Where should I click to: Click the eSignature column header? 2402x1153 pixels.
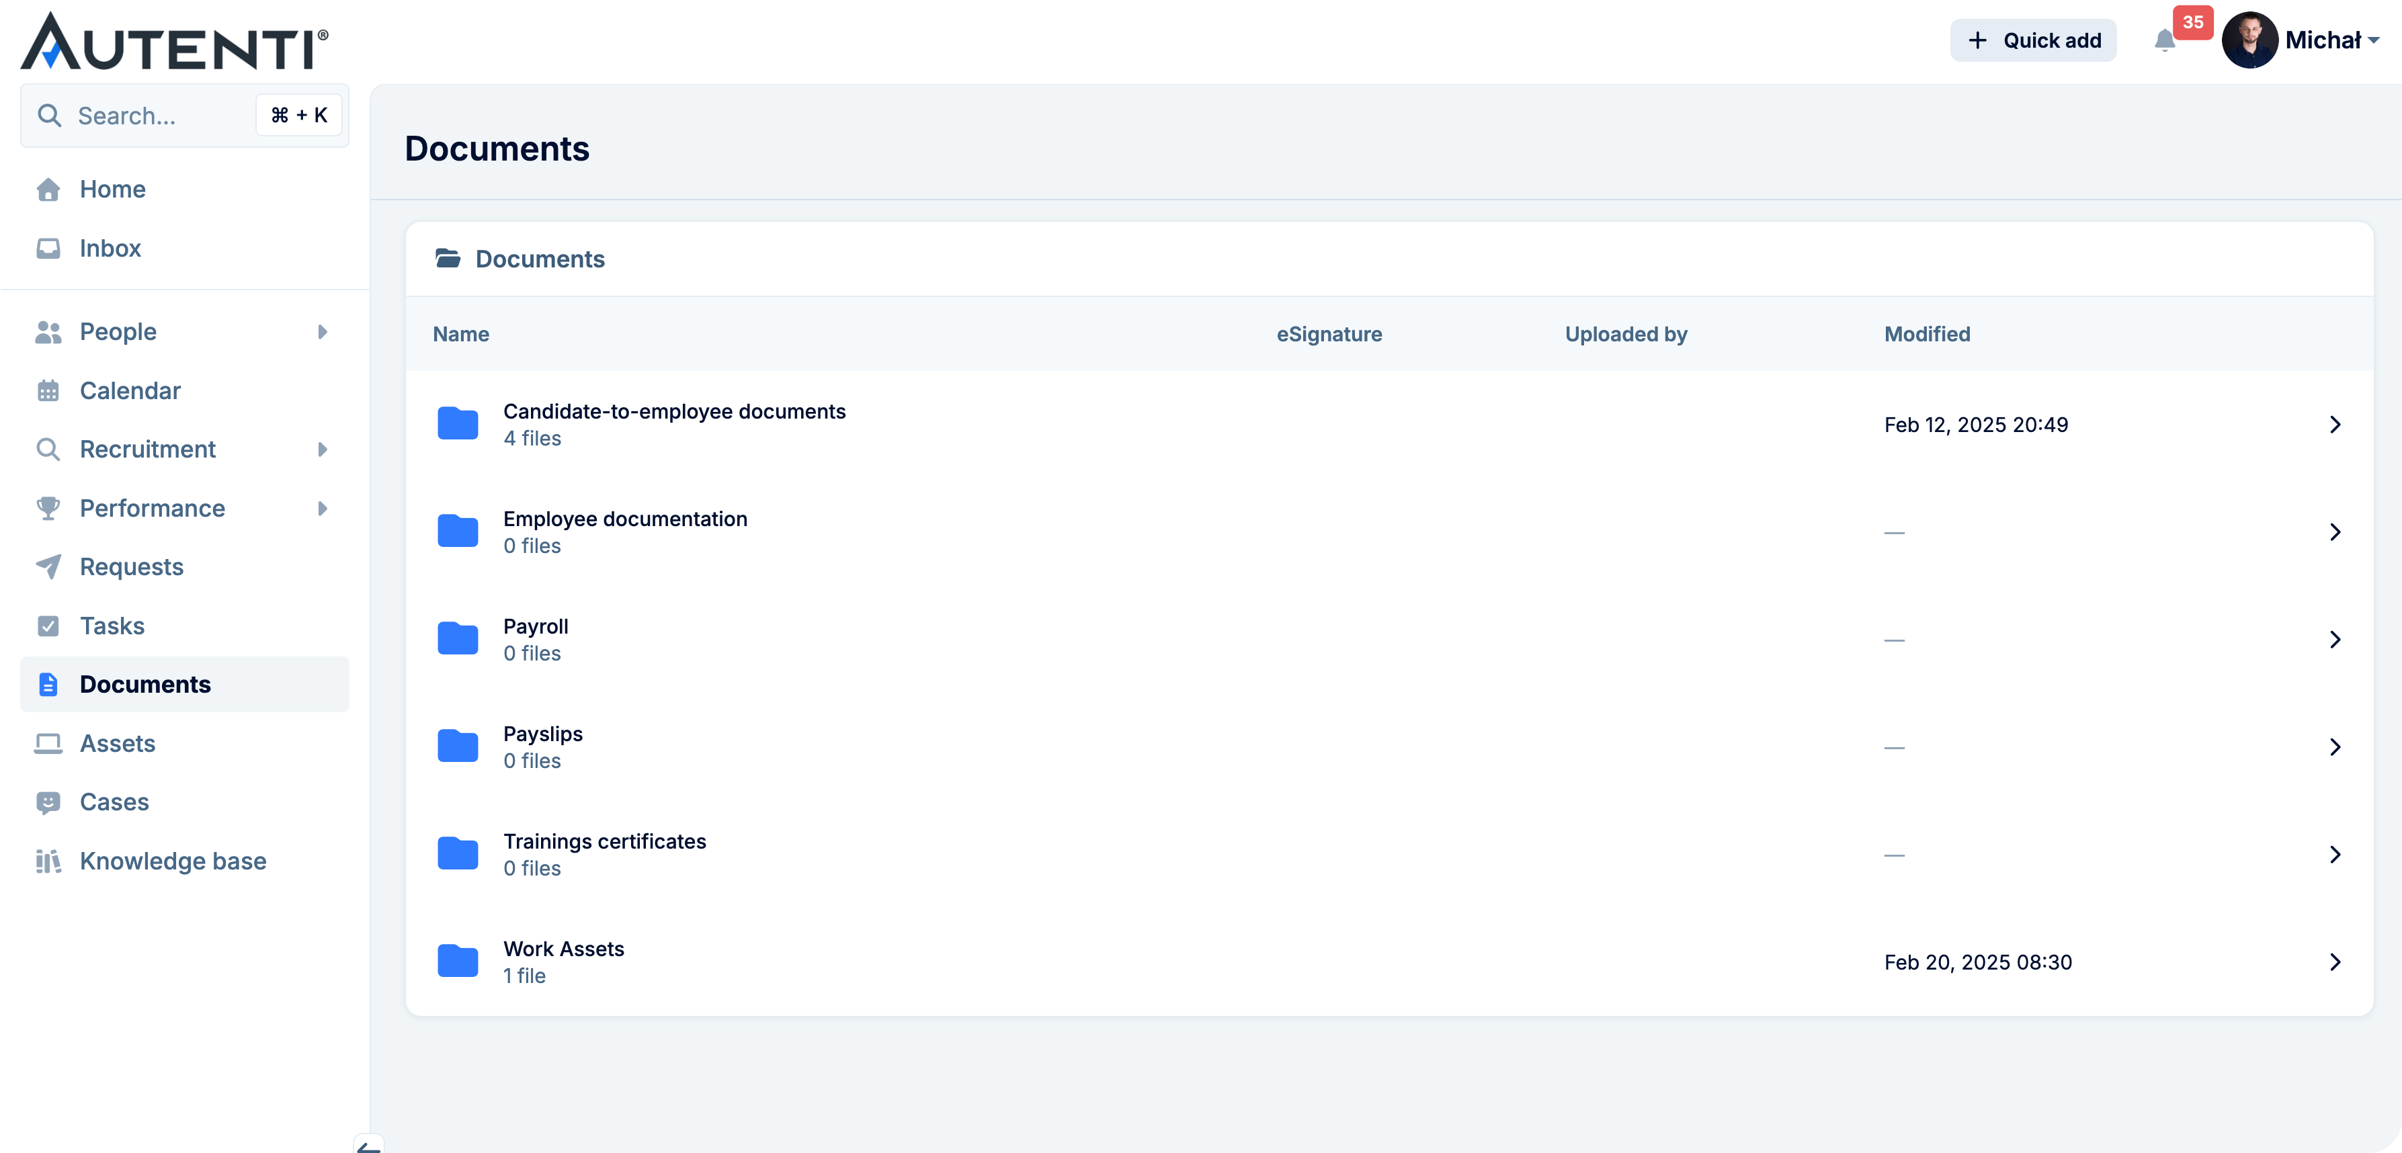click(x=1329, y=334)
